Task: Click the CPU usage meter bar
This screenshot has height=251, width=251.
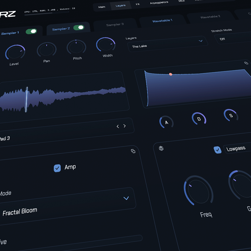Action: tap(47, 13)
